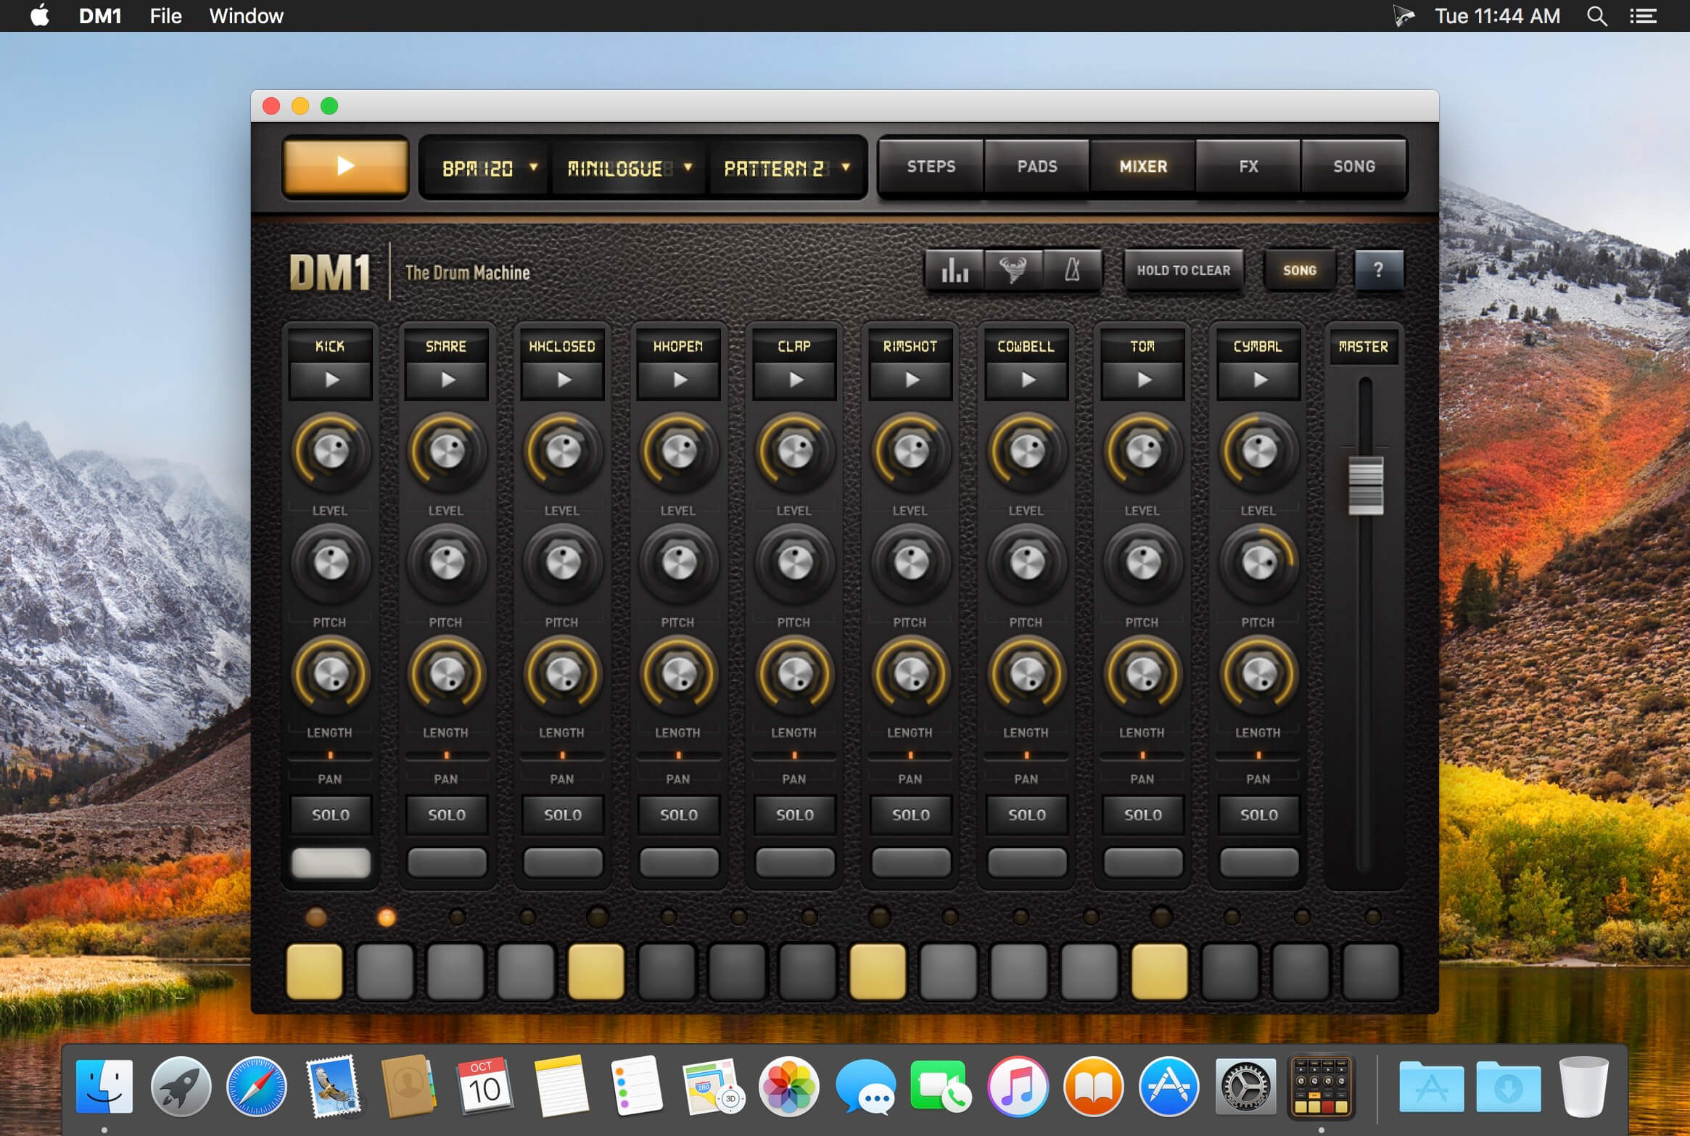
Task: Toggle the last step pad in the sequencer
Action: [x=1371, y=971]
